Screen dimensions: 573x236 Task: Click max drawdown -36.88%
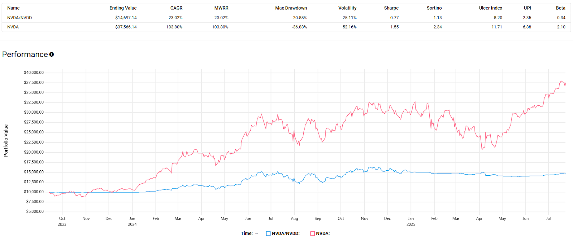pyautogui.click(x=299, y=27)
